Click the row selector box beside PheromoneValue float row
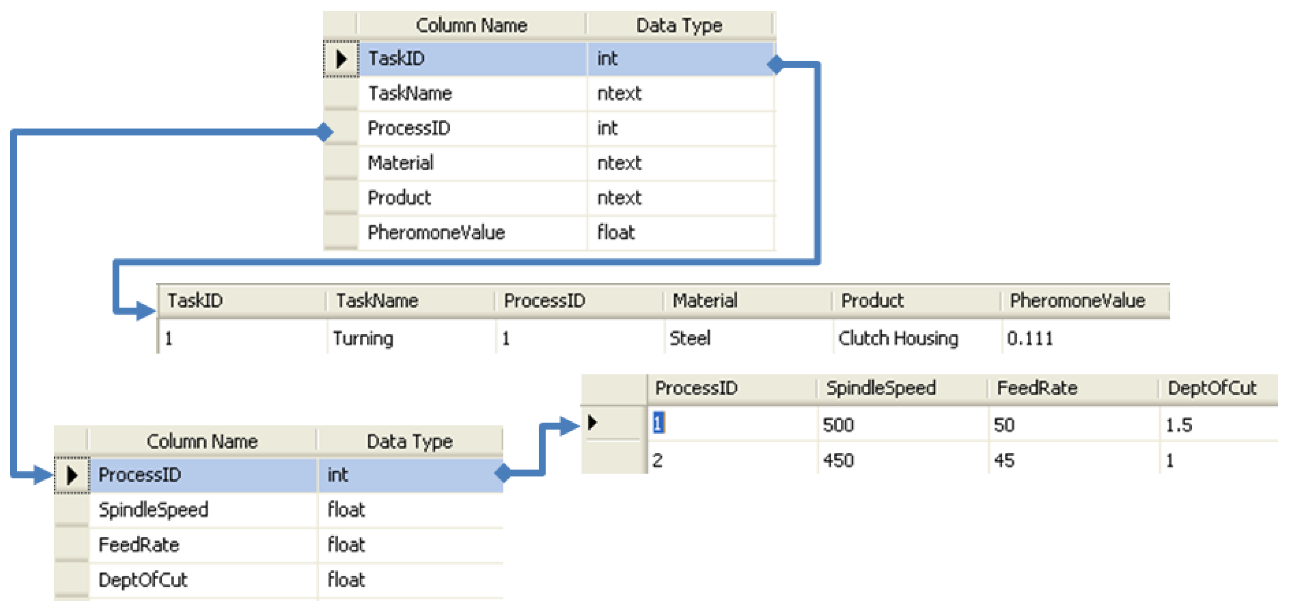This screenshot has width=1293, height=616. coord(341,233)
